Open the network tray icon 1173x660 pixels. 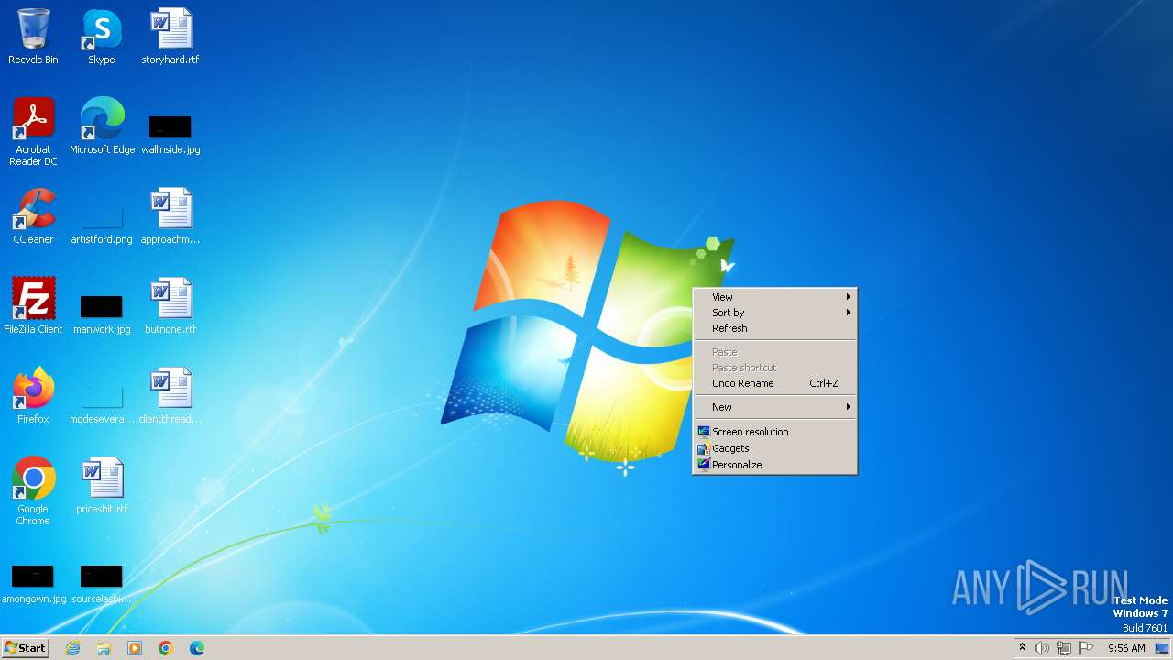click(1064, 648)
